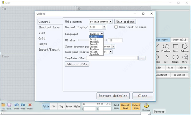Toggle Grid Snap off or on
This screenshot has height=115, width=191.
pyautogui.click(x=116, y=106)
